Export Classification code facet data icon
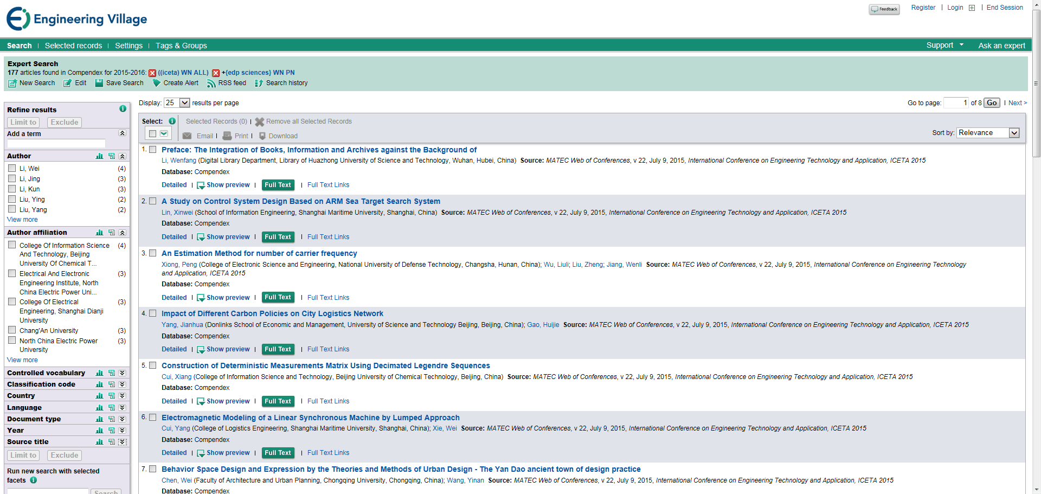Image resolution: width=1041 pixels, height=494 pixels. [111, 384]
